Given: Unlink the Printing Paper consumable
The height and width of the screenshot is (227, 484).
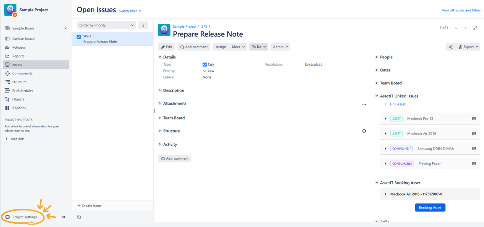Looking at the screenshot, I should [473, 164].
